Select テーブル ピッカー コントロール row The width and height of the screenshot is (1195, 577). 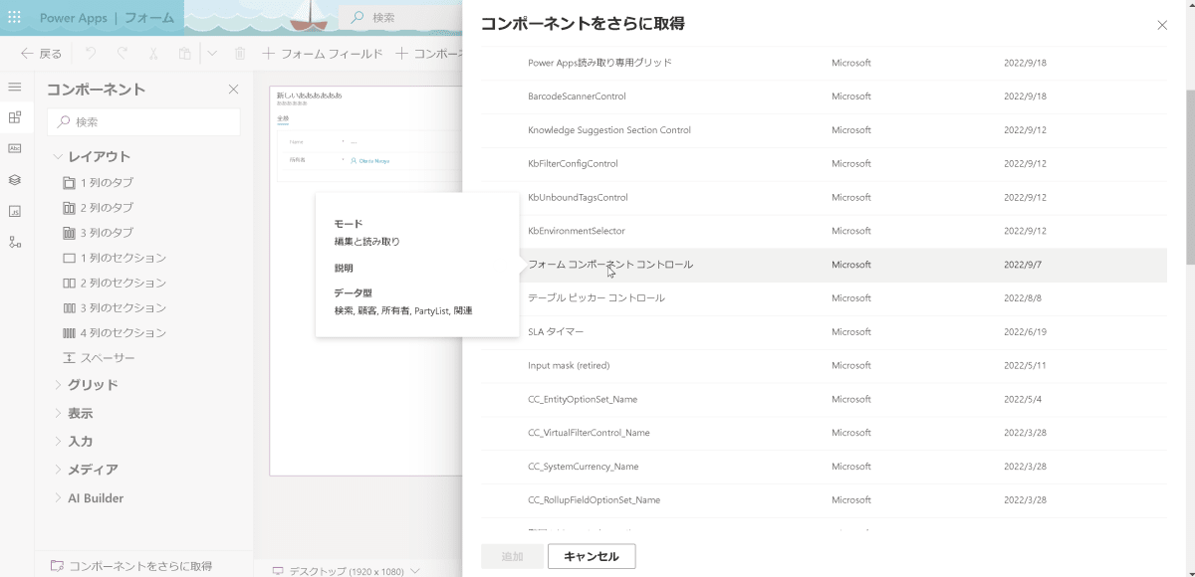tap(824, 298)
